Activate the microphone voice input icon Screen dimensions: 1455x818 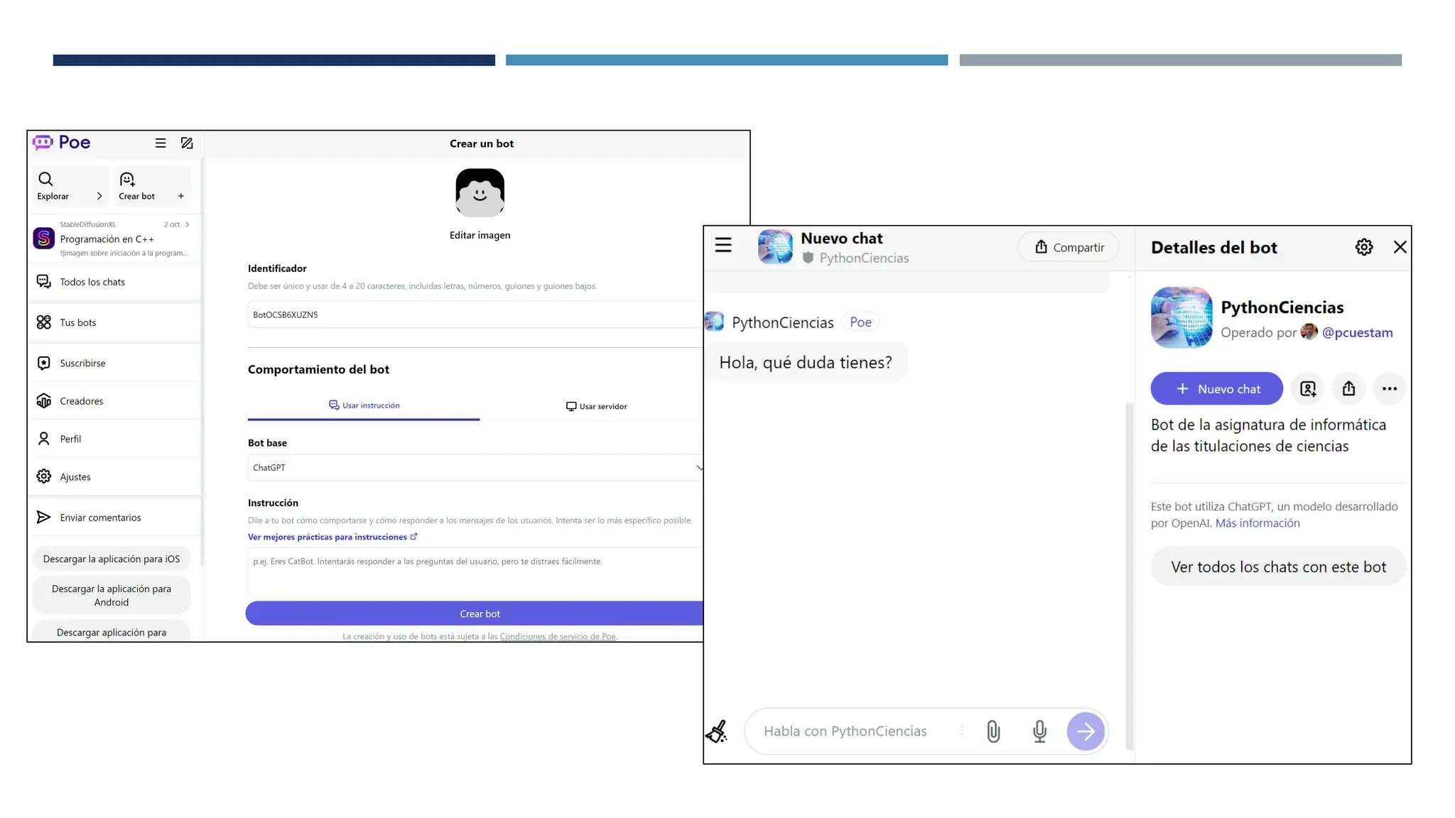click(1039, 731)
